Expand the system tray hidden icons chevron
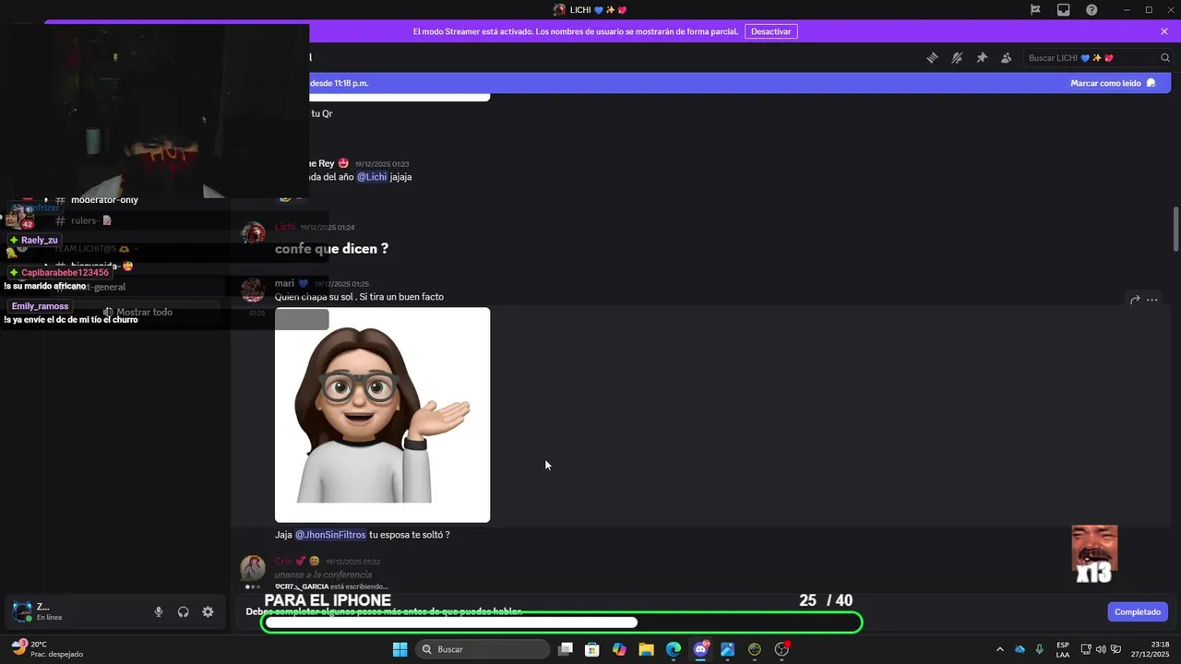This screenshot has width=1181, height=664. (x=999, y=649)
